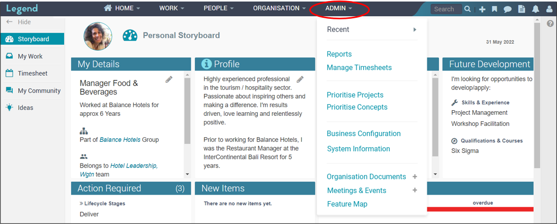
Task: Open the chat bubble icon
Action: 508,9
